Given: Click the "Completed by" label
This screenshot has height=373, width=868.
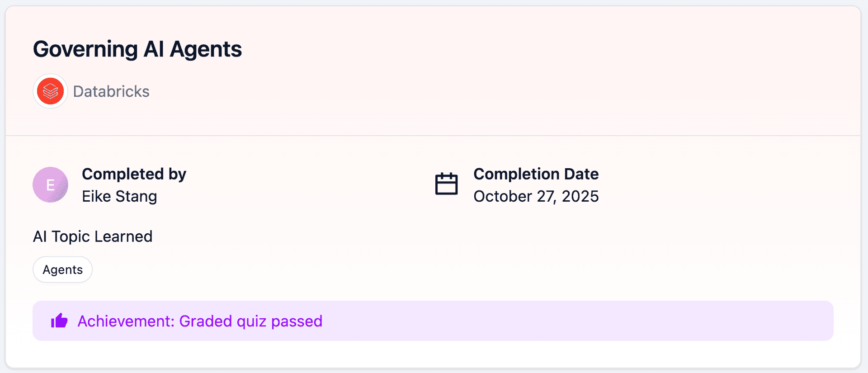Looking at the screenshot, I should click(x=134, y=174).
